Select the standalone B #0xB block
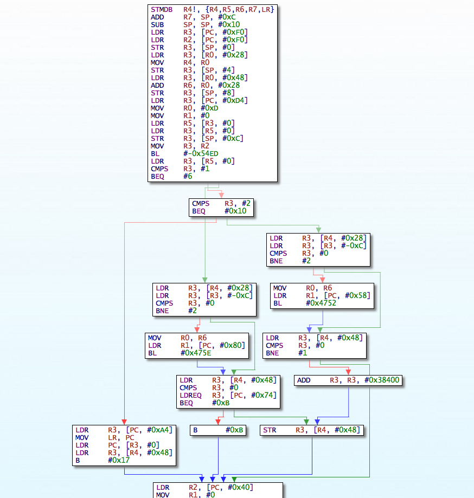This screenshot has height=498, width=474. pos(218,430)
